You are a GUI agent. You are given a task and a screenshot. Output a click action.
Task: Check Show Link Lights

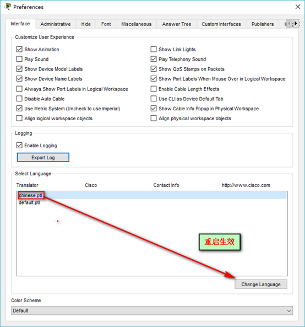(x=154, y=50)
